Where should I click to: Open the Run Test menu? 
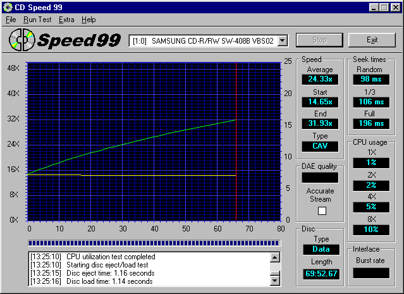click(38, 20)
